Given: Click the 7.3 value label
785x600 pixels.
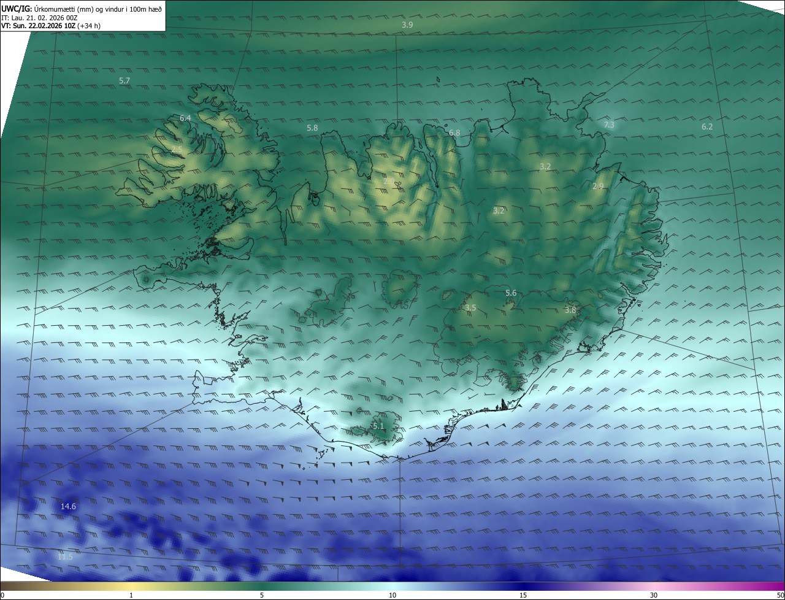Looking at the screenshot, I should [609, 125].
